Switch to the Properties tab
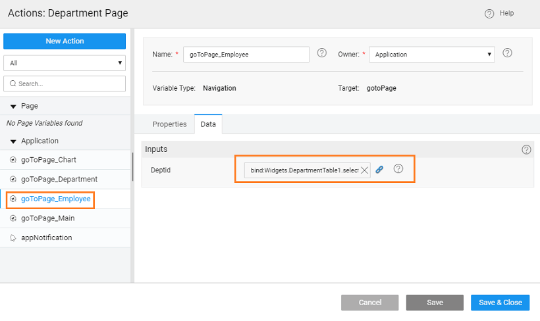Viewport: 540px width, 321px height. (x=169, y=124)
